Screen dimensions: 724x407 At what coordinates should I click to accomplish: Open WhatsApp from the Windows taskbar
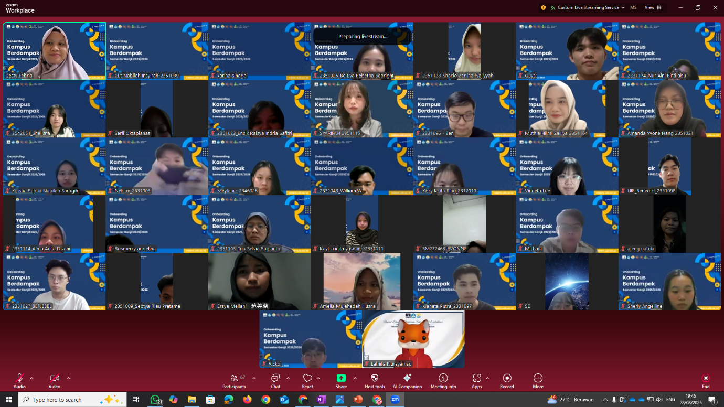[x=155, y=400]
